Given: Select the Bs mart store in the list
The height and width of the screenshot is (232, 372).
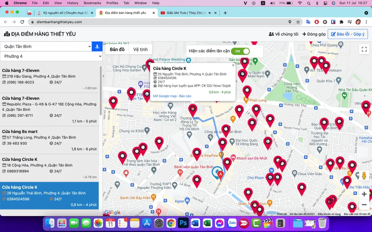Looking at the screenshot, I should coord(49,140).
